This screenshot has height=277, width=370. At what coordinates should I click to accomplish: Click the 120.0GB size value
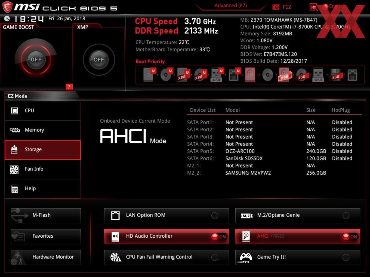[x=316, y=158]
